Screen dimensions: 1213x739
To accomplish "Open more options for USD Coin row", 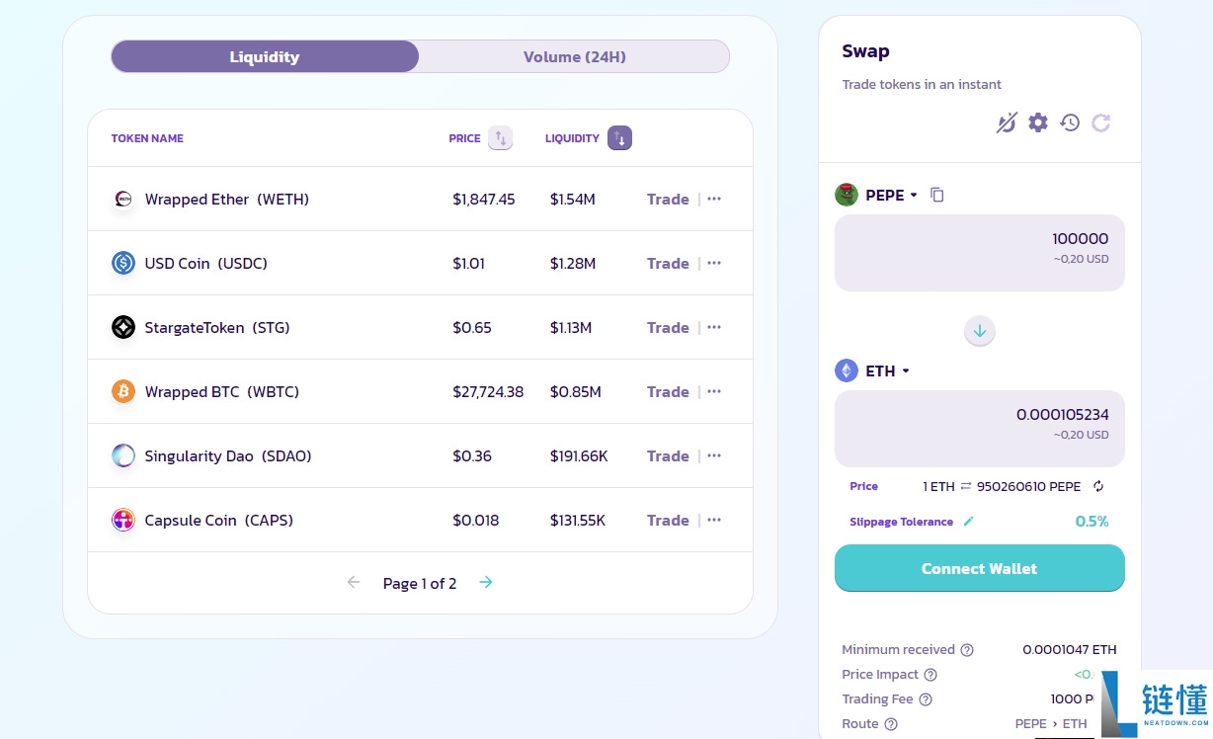I will 714,263.
